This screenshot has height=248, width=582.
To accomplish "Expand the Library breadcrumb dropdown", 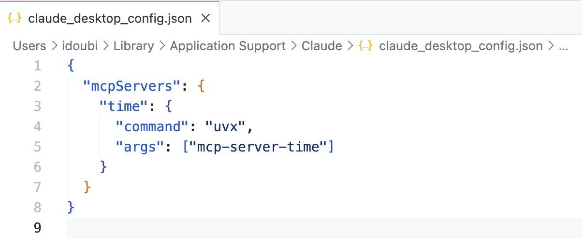I will click(x=133, y=46).
